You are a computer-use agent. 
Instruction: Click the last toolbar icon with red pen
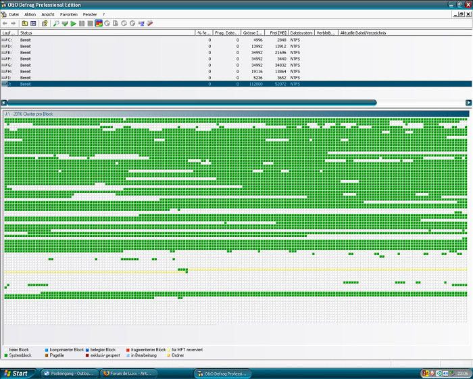pyautogui.click(x=149, y=23)
